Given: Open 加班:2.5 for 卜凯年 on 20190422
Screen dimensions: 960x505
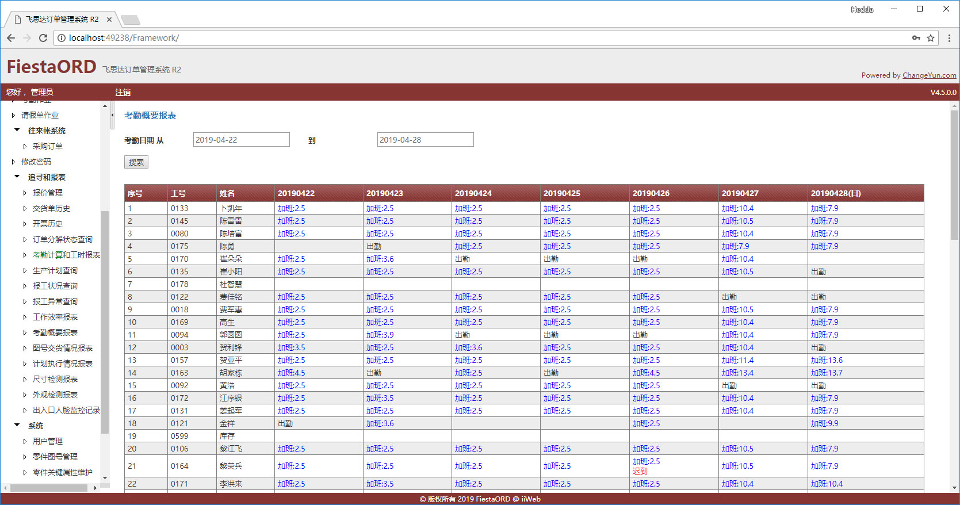Looking at the screenshot, I should [x=292, y=208].
